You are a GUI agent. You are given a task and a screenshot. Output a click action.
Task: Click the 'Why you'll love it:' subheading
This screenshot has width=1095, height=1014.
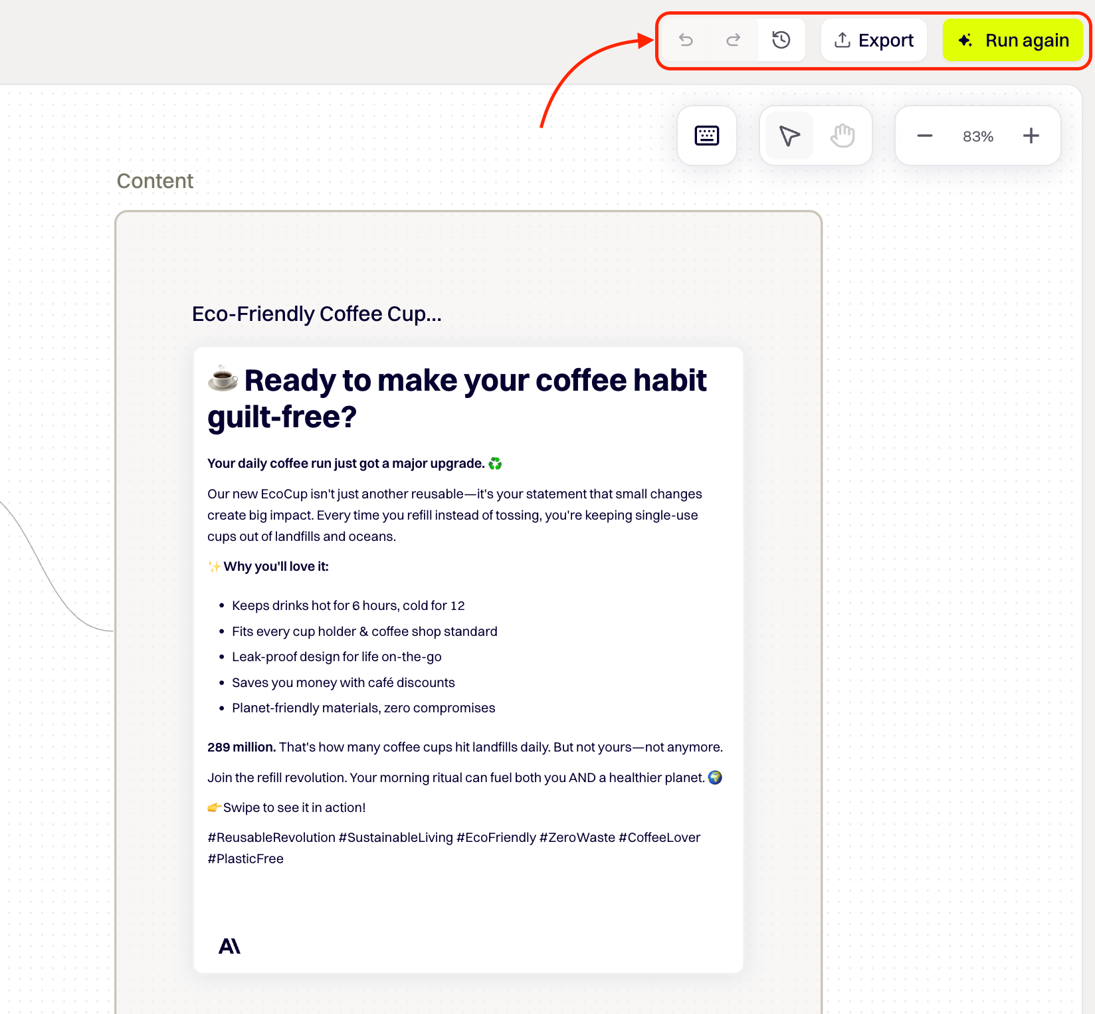[276, 566]
